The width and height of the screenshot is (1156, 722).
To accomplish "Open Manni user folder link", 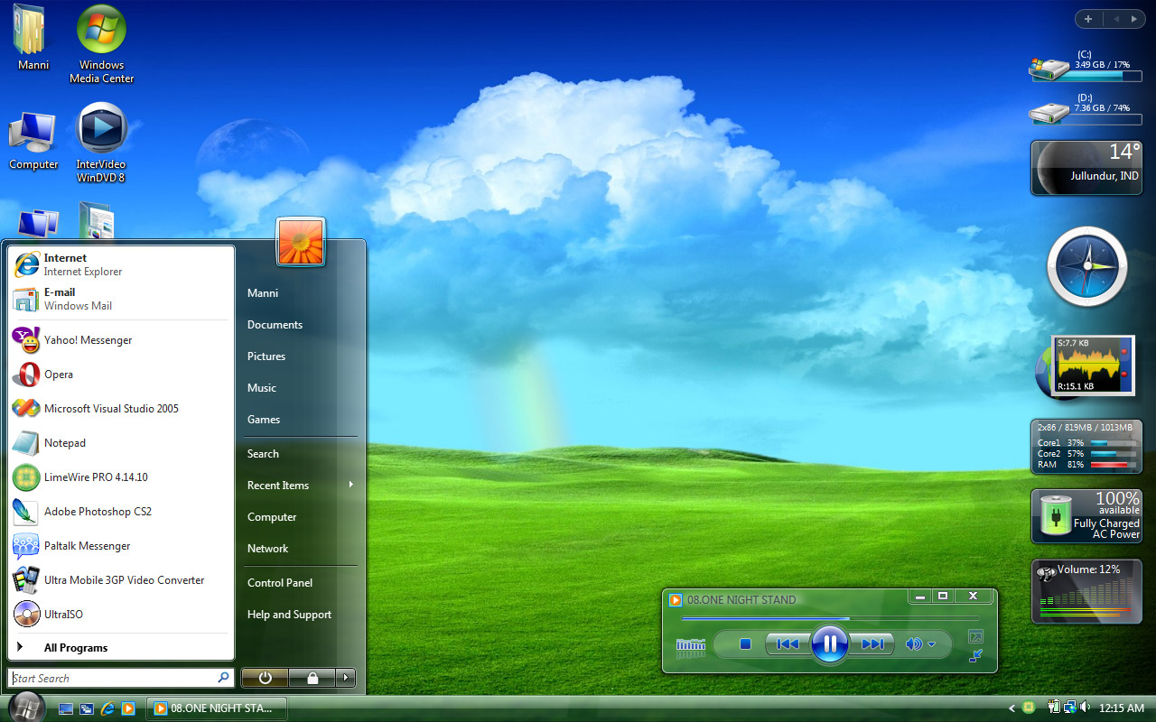I will [300, 293].
